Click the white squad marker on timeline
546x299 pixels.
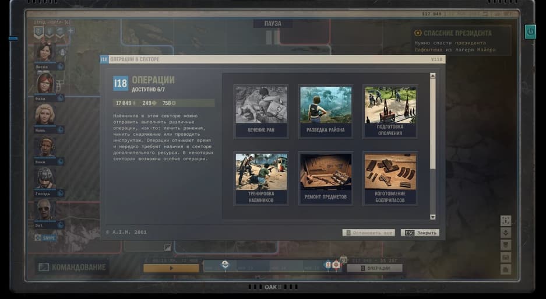click(x=225, y=265)
